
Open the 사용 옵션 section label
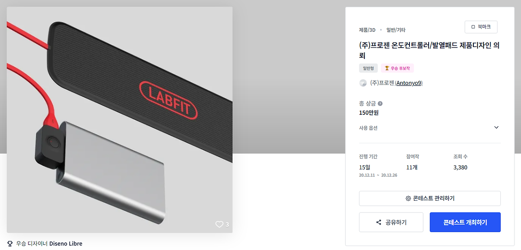click(x=368, y=128)
